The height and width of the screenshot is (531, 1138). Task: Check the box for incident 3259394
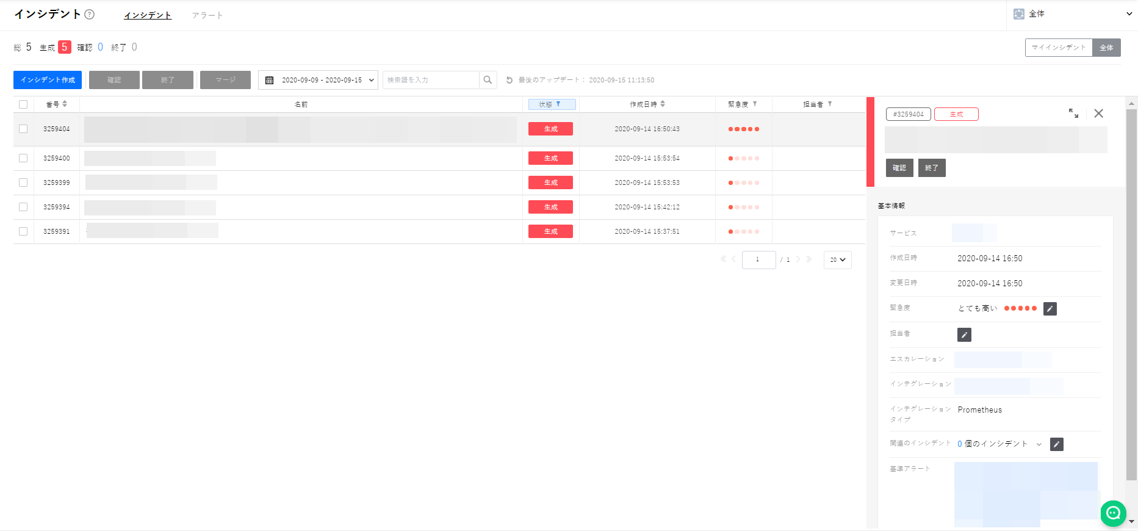point(23,207)
